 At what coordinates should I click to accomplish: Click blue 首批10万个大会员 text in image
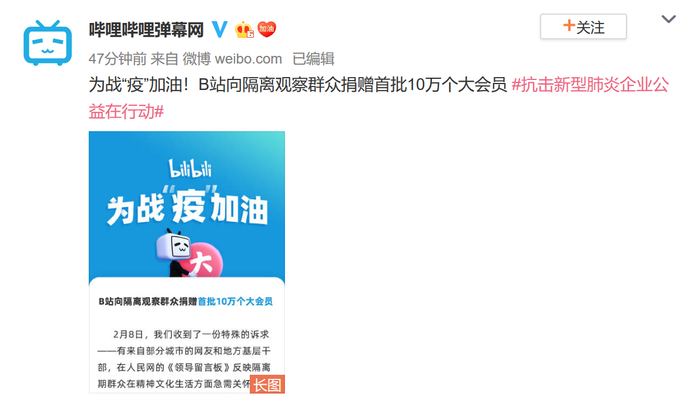pyautogui.click(x=235, y=301)
